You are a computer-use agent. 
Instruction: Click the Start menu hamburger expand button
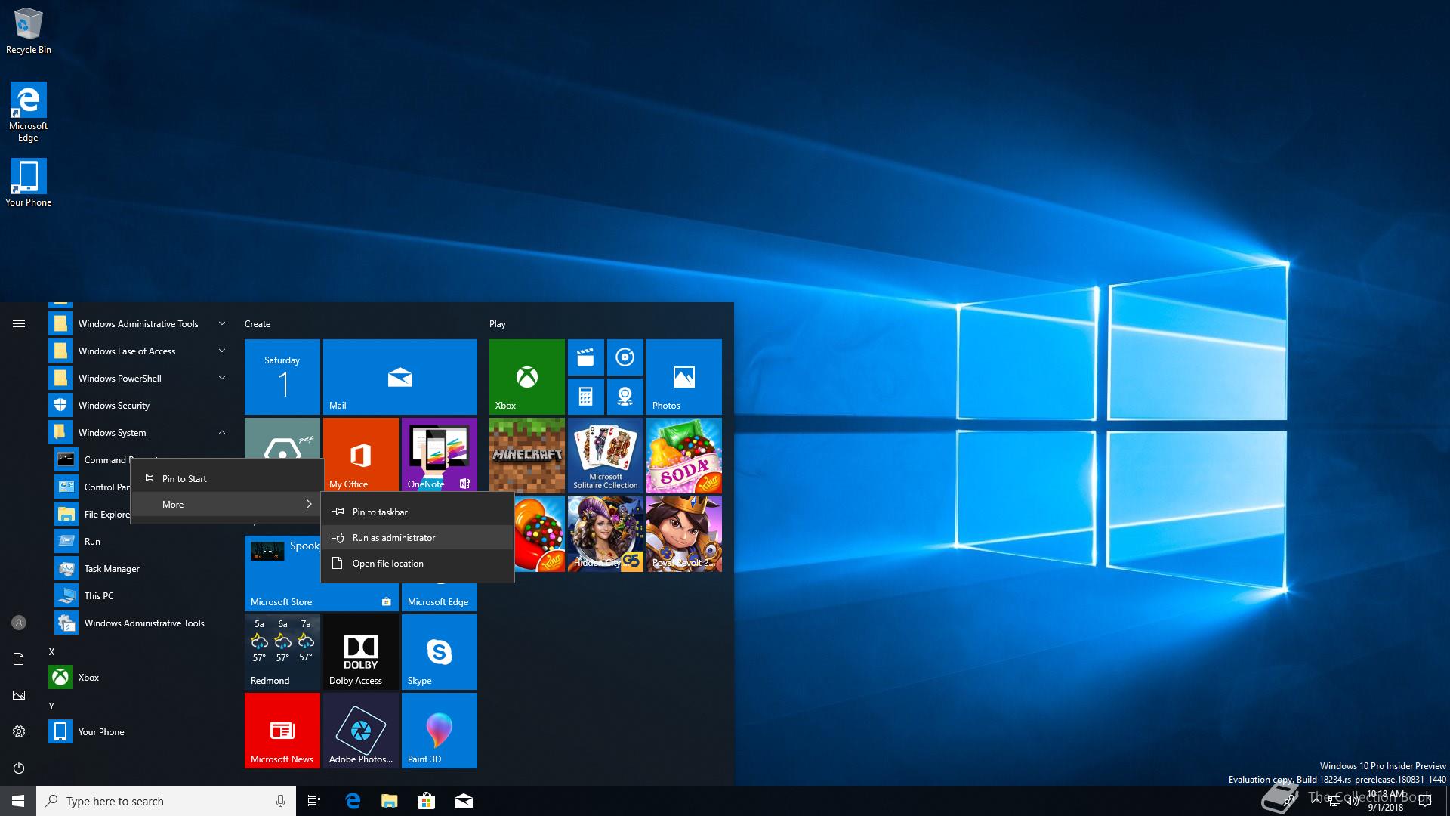19,323
